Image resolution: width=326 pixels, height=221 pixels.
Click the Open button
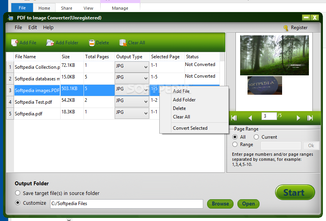point(248,204)
